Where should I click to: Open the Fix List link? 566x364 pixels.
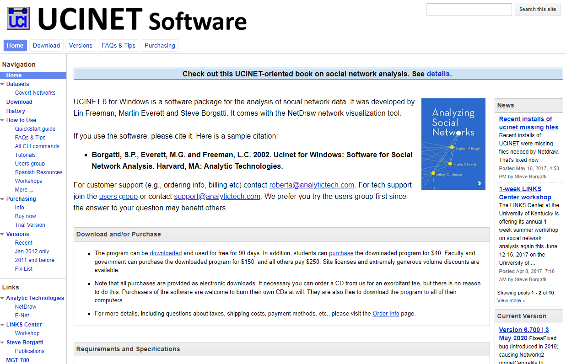(24, 269)
